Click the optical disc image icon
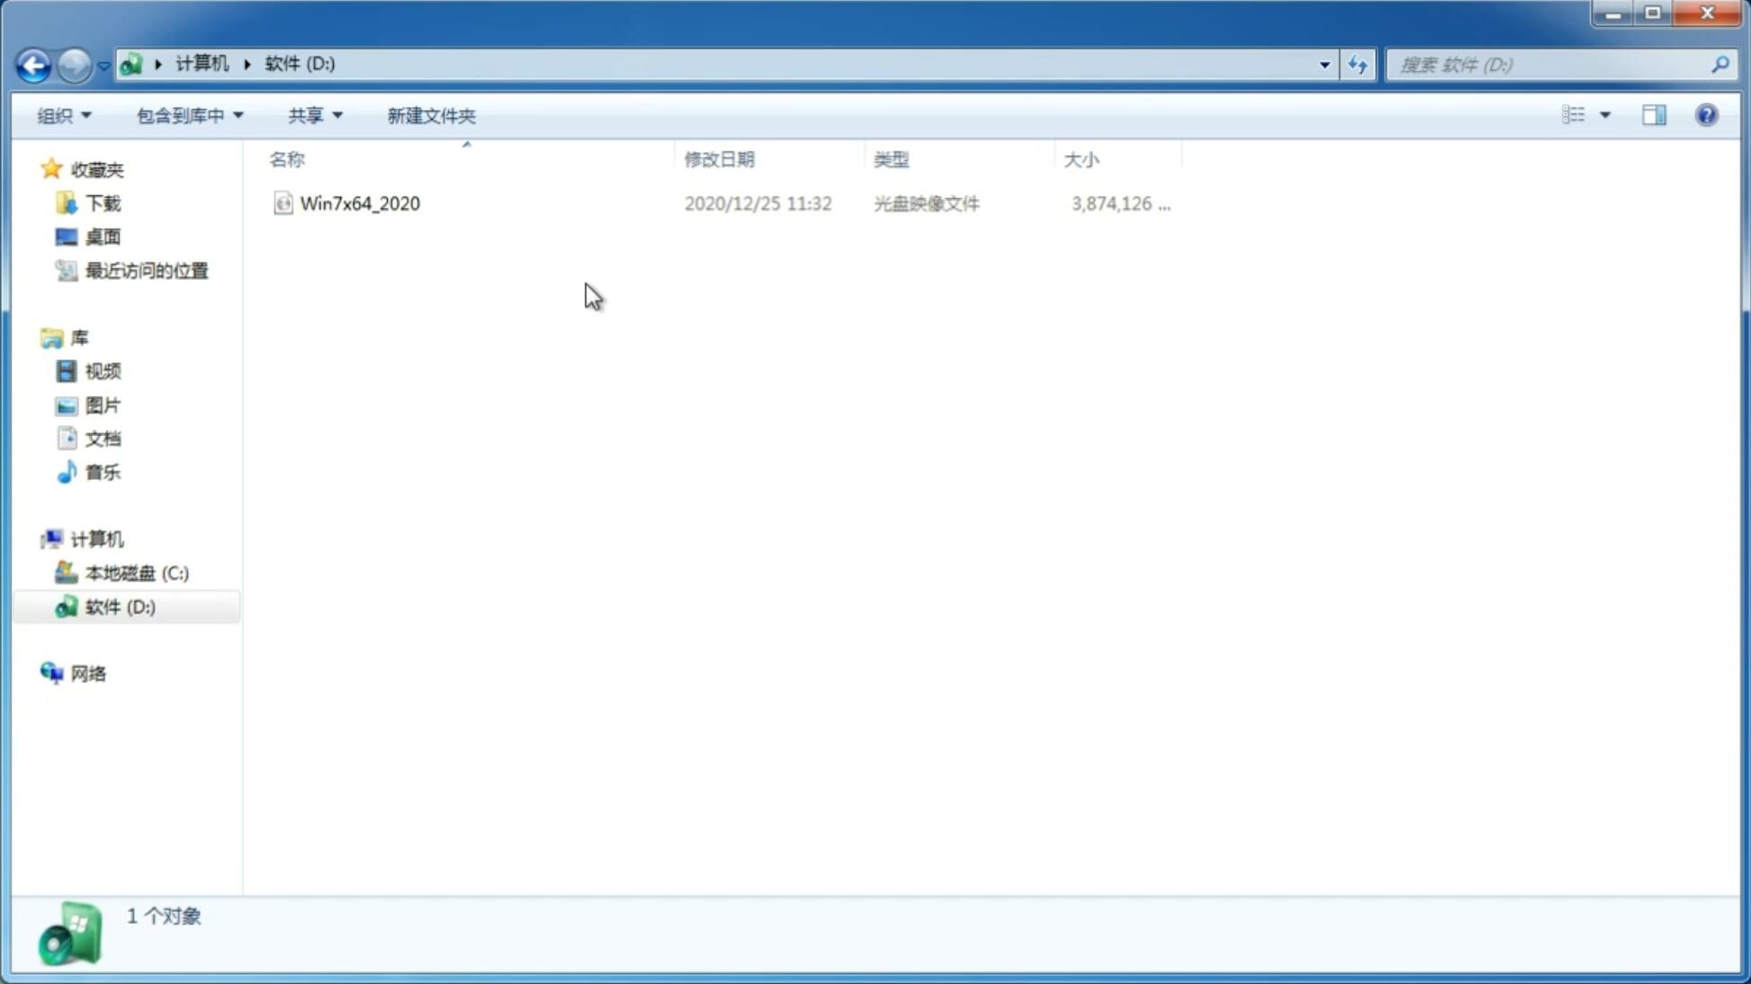Viewport: 1751px width, 984px height. click(x=282, y=203)
